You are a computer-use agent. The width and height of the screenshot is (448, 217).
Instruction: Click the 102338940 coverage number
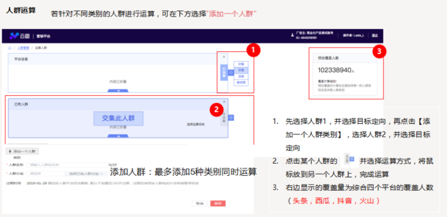(x=334, y=70)
